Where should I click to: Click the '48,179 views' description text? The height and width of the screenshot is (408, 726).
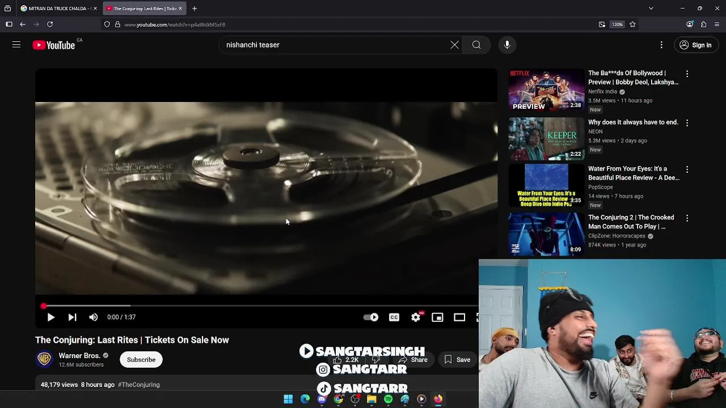click(59, 385)
